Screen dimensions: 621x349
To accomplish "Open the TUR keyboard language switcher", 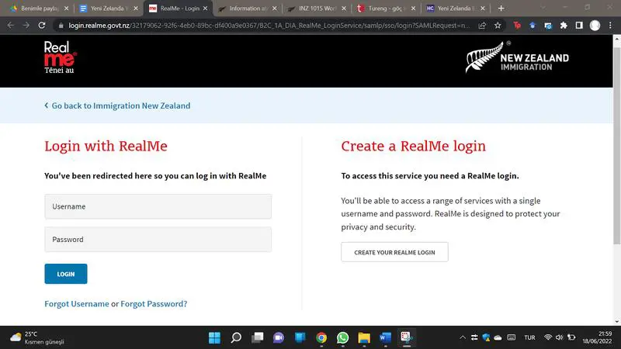I will tap(529, 337).
